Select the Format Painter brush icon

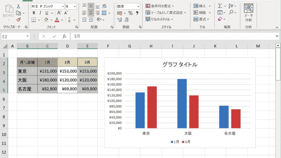[x=18, y=20]
